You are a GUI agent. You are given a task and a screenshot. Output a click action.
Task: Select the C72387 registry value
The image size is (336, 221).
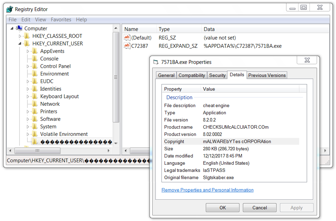tap(139, 46)
